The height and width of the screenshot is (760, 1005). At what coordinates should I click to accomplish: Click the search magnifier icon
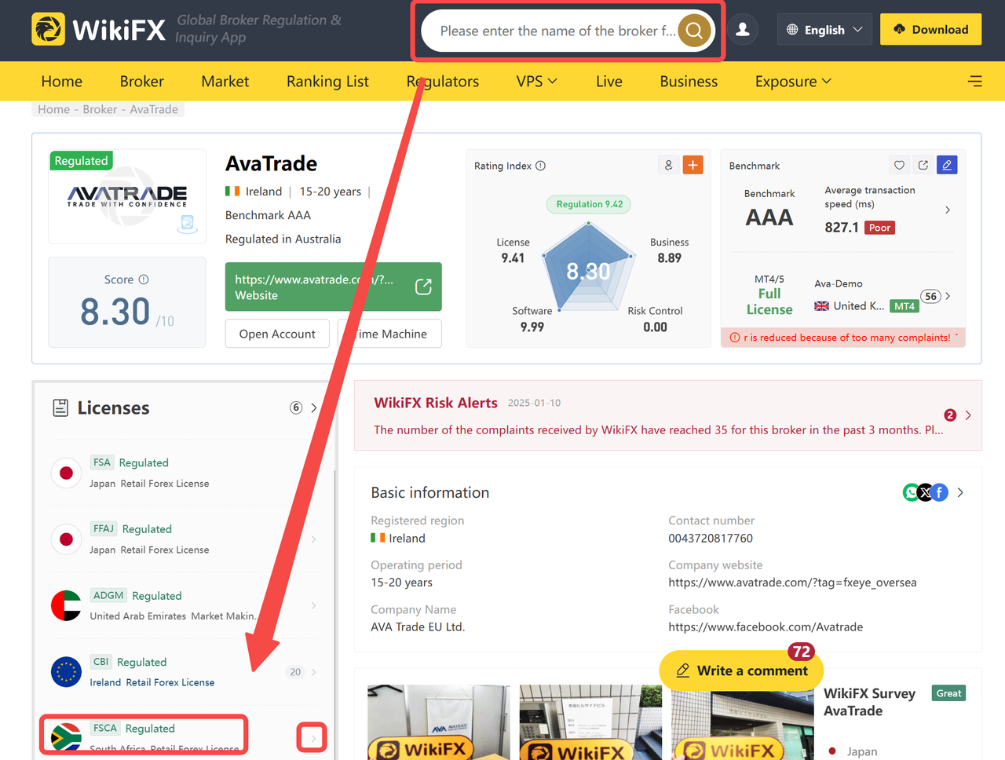pyautogui.click(x=694, y=31)
